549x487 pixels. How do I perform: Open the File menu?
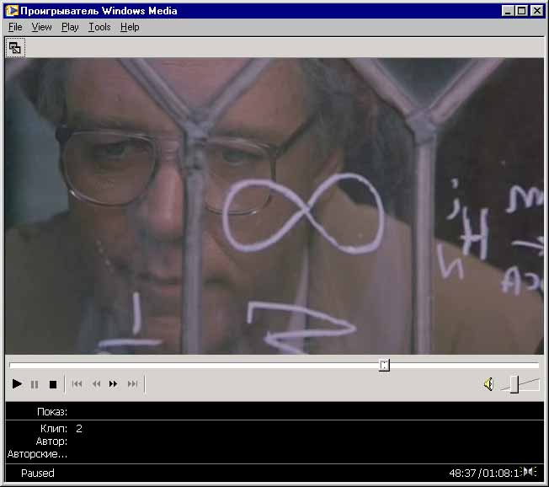coord(15,27)
